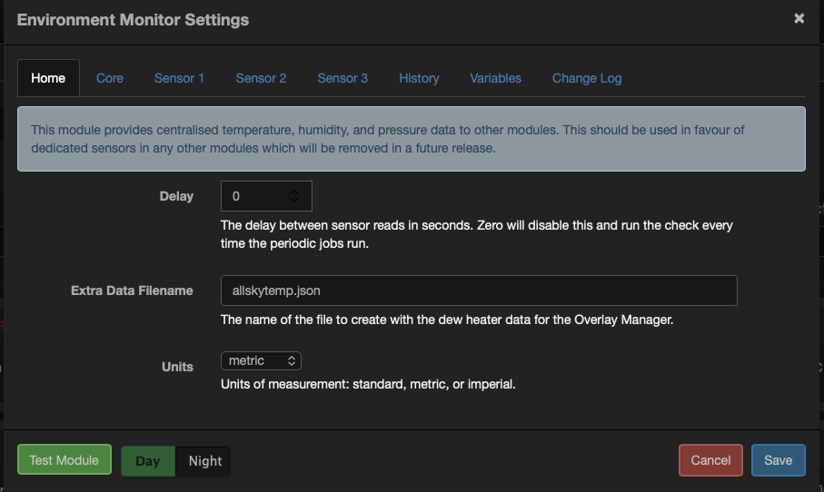Screen dimensions: 824x492
Task: Close the Environment Monitor Settings dialog
Action: pos(799,18)
